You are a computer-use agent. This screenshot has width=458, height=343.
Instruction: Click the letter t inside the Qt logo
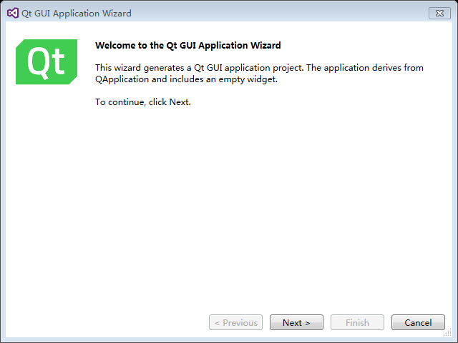pos(58,61)
